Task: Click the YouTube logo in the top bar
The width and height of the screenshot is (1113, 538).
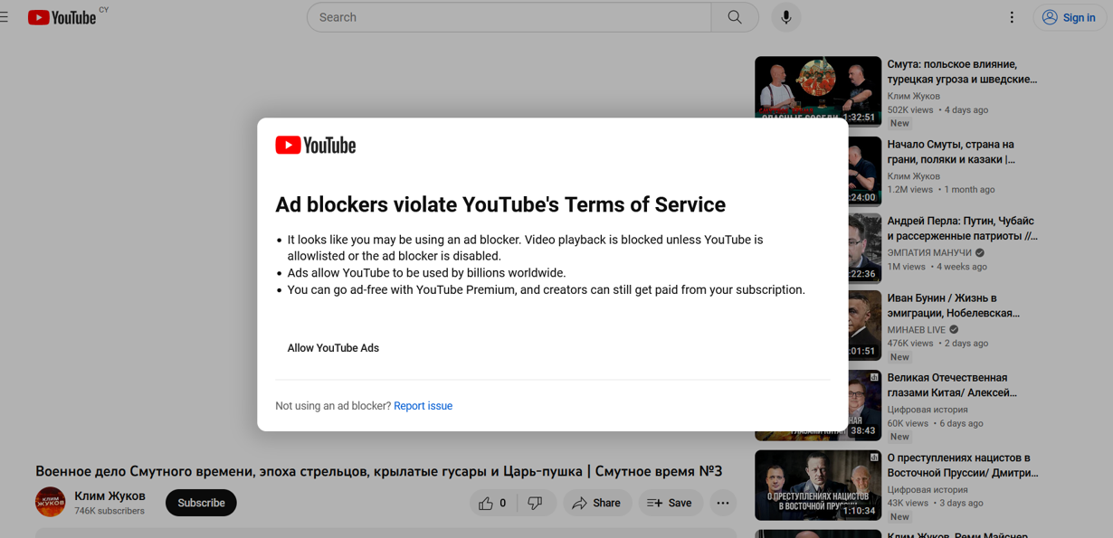Action: [62, 17]
